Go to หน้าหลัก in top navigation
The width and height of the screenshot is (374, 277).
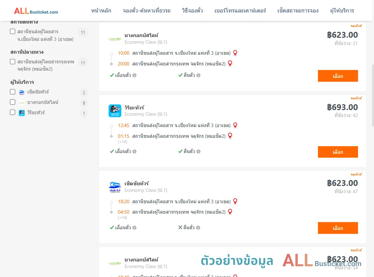point(101,11)
